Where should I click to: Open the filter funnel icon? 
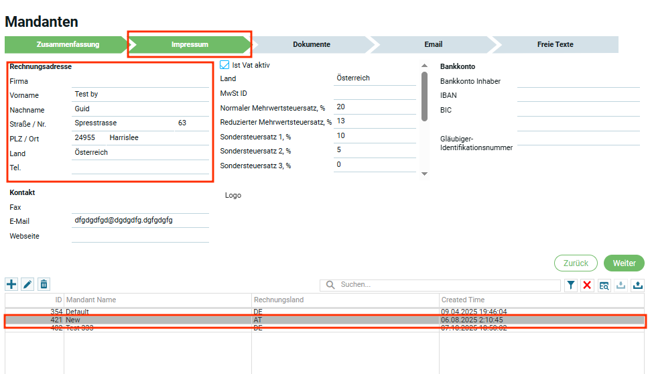click(x=570, y=285)
